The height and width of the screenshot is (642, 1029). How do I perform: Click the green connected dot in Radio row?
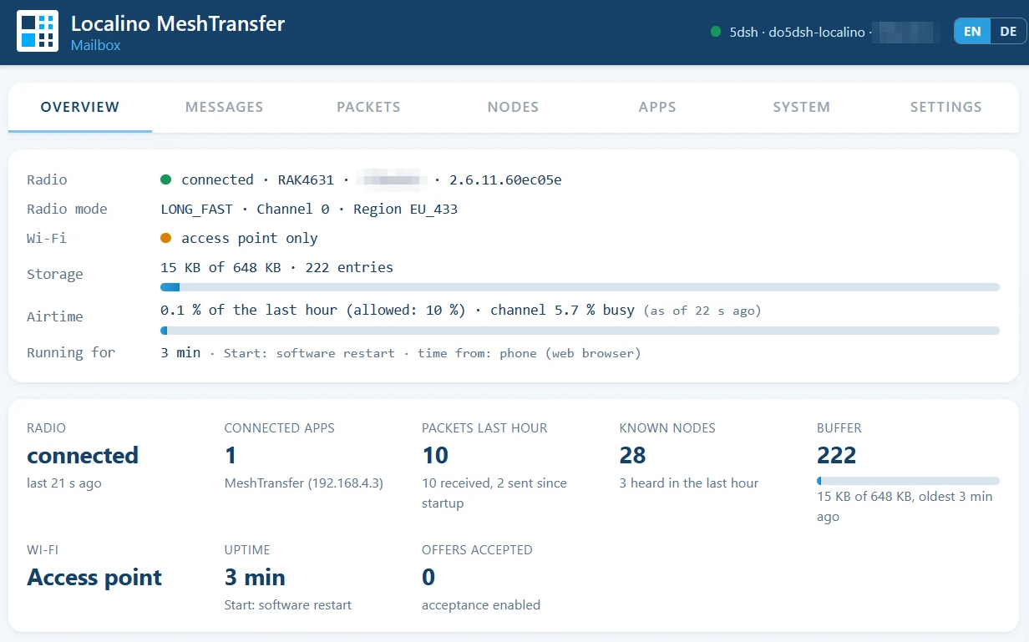point(165,179)
